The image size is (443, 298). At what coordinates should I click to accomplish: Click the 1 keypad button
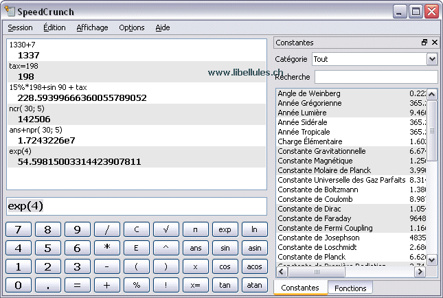coord(19,266)
